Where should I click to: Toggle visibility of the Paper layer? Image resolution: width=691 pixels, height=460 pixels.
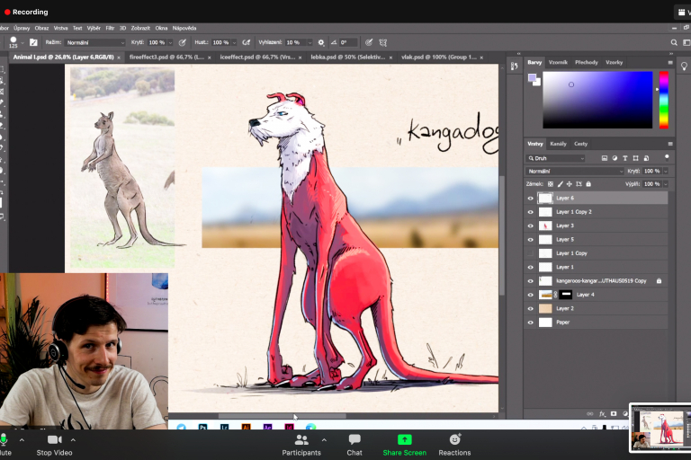coord(531,322)
